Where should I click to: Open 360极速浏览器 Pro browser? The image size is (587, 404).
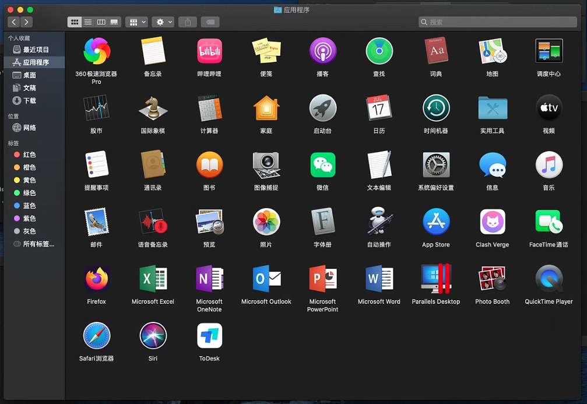point(96,51)
